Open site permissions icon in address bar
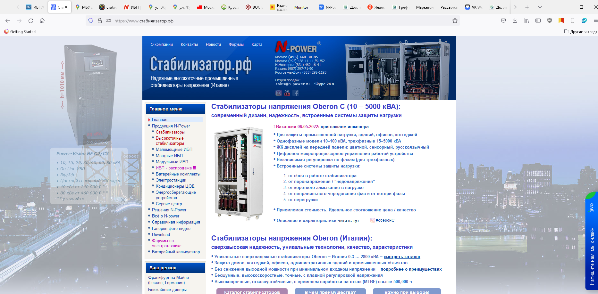The image size is (598, 294). point(109,21)
